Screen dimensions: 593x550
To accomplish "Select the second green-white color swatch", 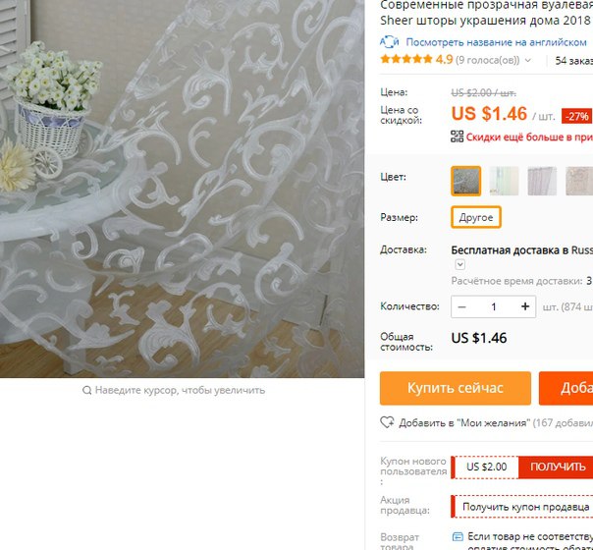I will (x=504, y=181).
